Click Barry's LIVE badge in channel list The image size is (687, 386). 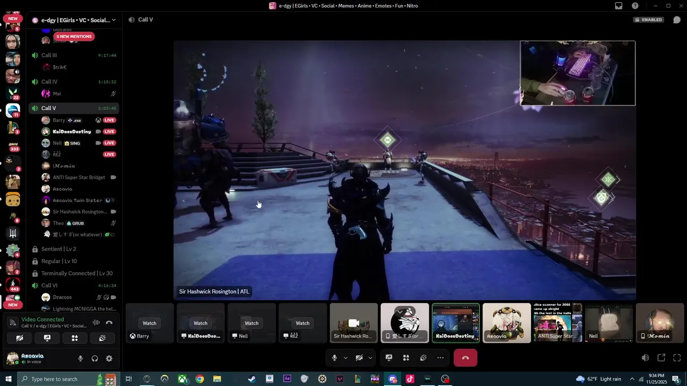[109, 121]
